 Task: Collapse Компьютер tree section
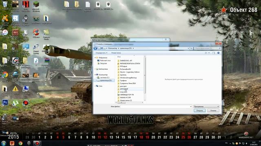(x=95, y=75)
